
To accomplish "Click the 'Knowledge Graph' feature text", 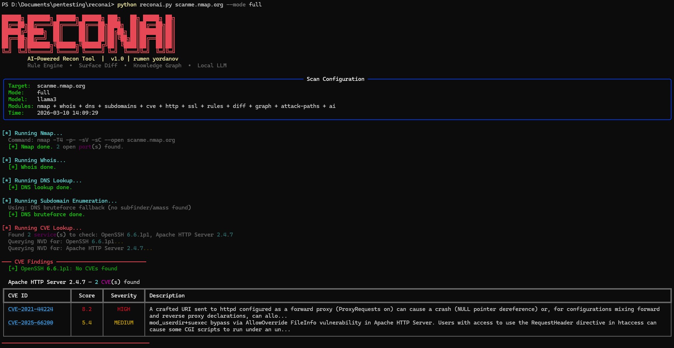I will pos(157,66).
